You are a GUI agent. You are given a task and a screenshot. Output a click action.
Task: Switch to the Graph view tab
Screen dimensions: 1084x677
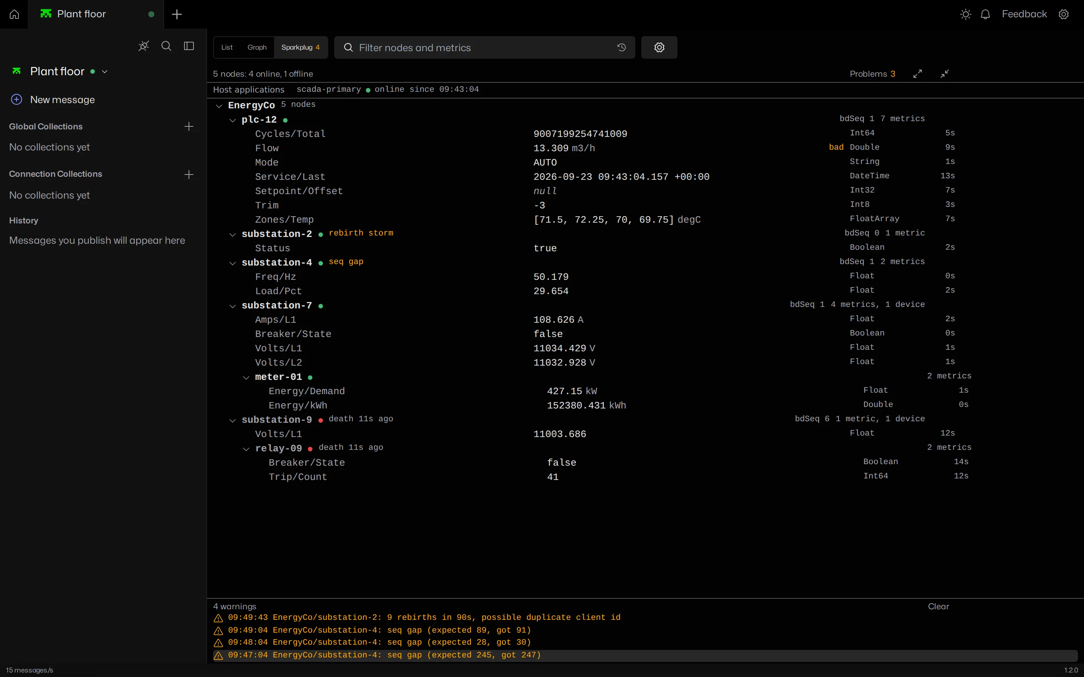click(257, 47)
